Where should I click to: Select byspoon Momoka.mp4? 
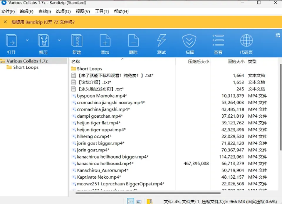click(x=102, y=96)
